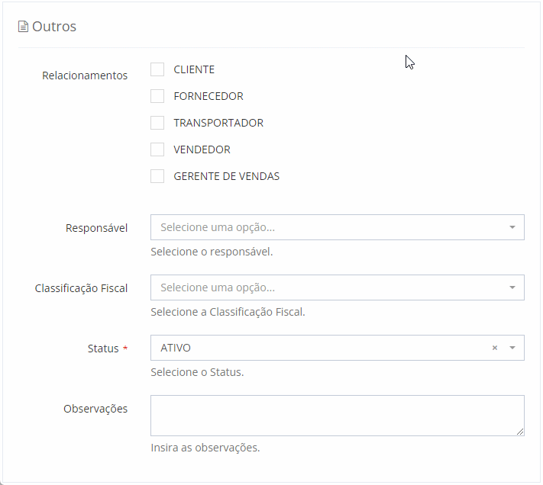Click the Status field label
Viewport: 543px width, 485px height.
pos(103,348)
